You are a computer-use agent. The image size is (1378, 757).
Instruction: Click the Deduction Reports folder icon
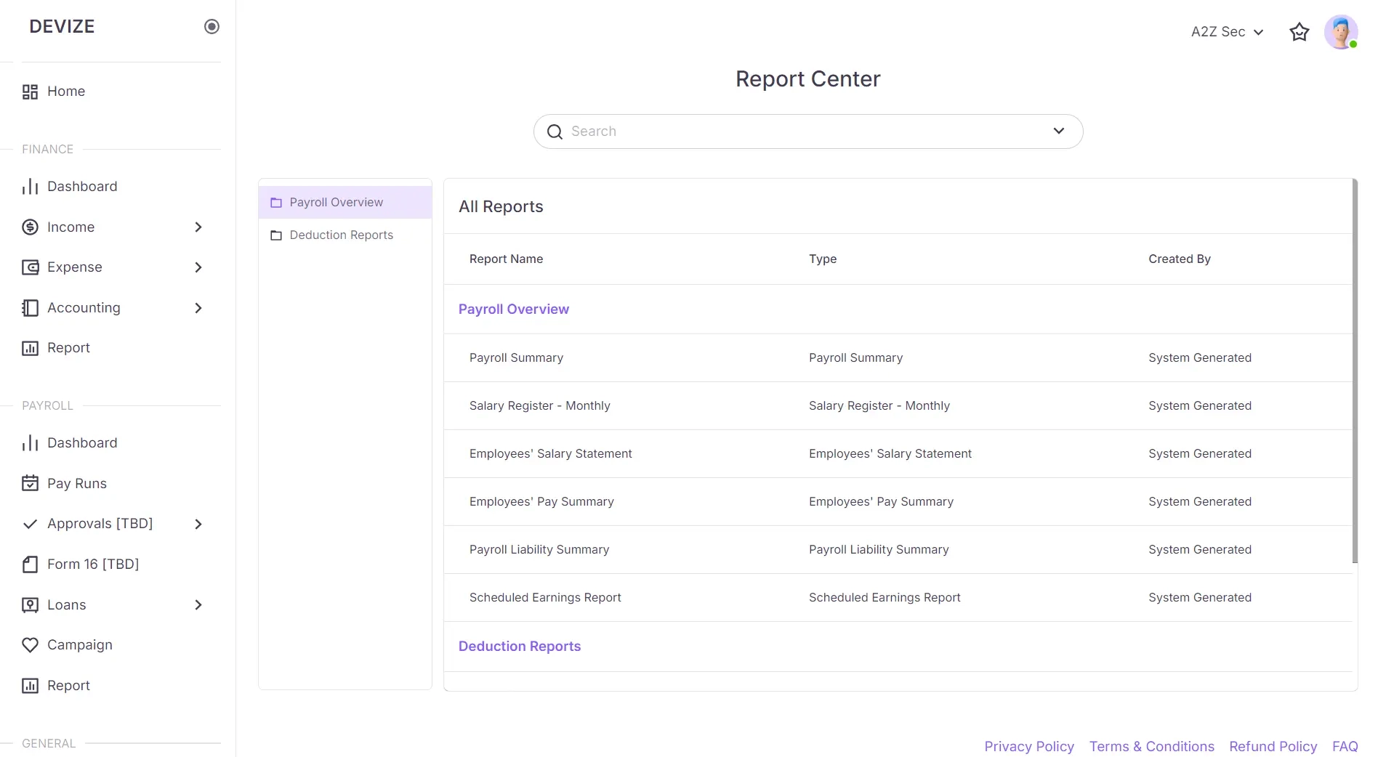tap(276, 235)
